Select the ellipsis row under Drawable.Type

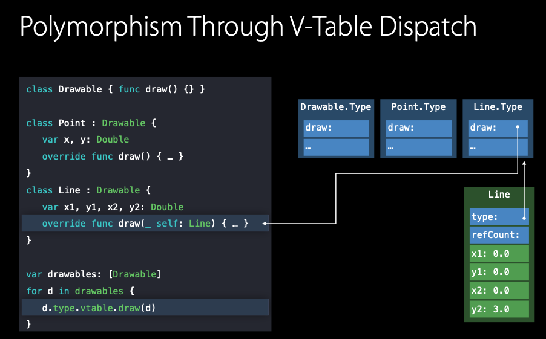(x=336, y=147)
